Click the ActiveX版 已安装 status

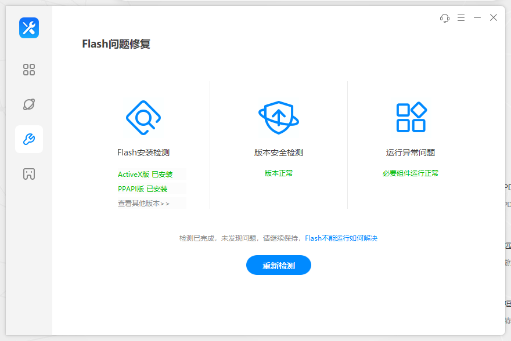pos(145,175)
